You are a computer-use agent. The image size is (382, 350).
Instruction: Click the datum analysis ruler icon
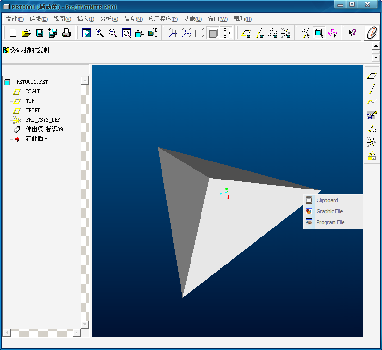[372, 155]
